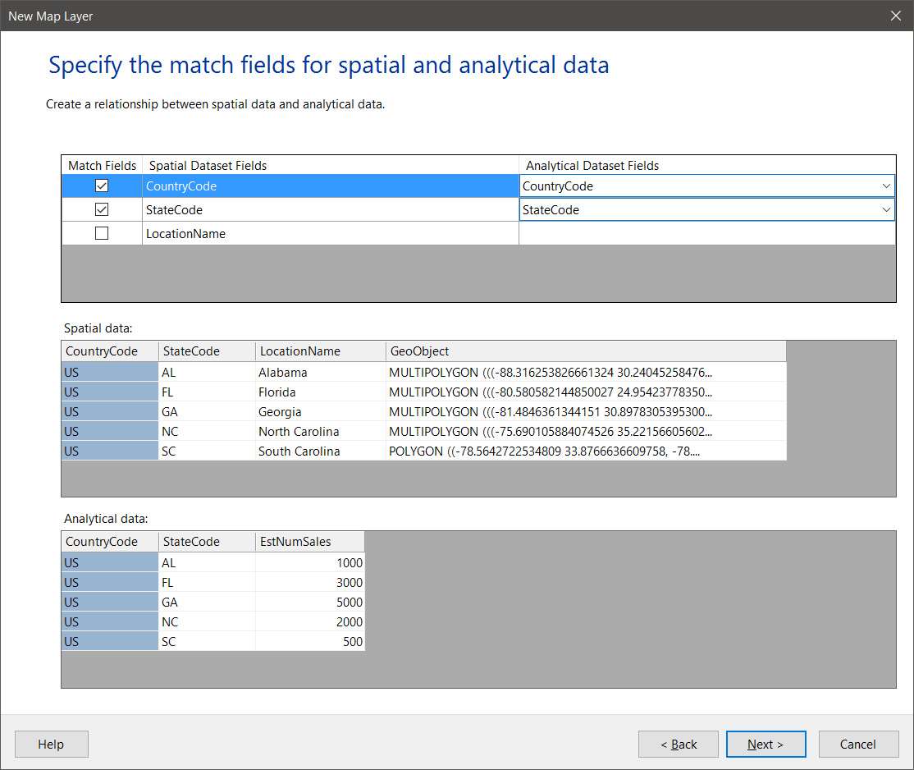Image resolution: width=914 pixels, height=770 pixels.
Task: Enable the LocationName match field checkbox
Action: (102, 233)
